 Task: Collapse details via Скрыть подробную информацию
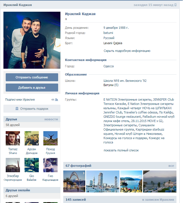point(127,51)
